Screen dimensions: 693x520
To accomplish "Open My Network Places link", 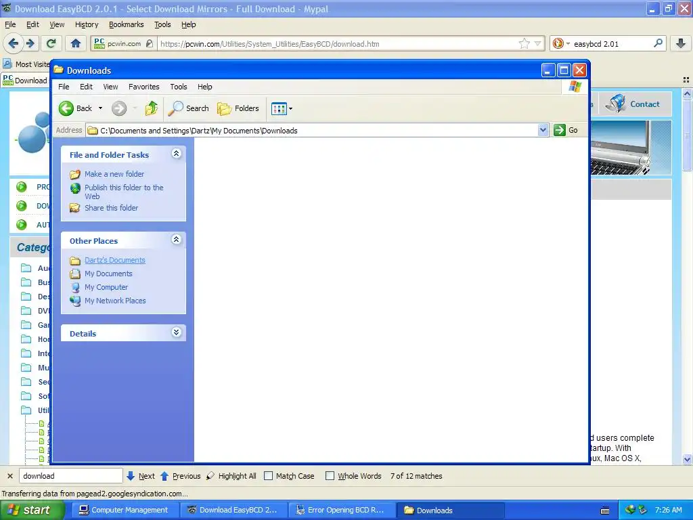I will click(x=115, y=301).
